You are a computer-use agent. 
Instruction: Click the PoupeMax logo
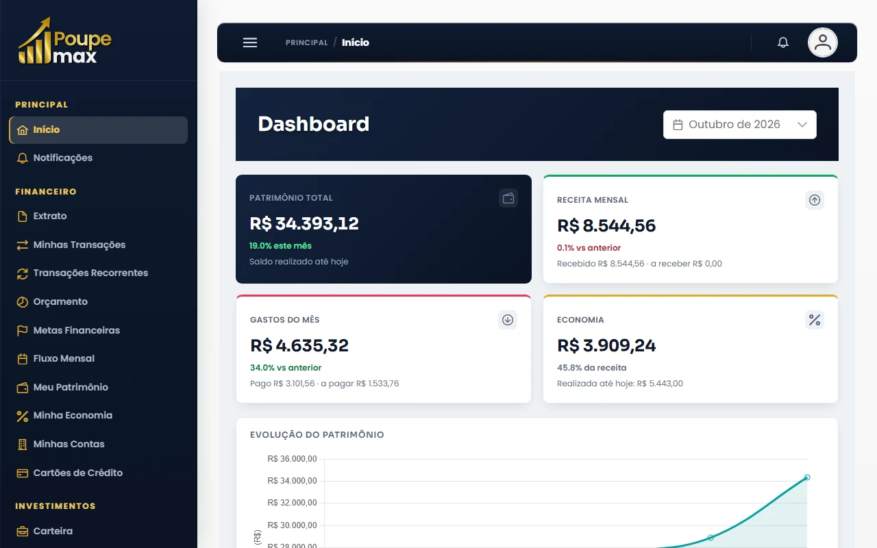coord(64,41)
